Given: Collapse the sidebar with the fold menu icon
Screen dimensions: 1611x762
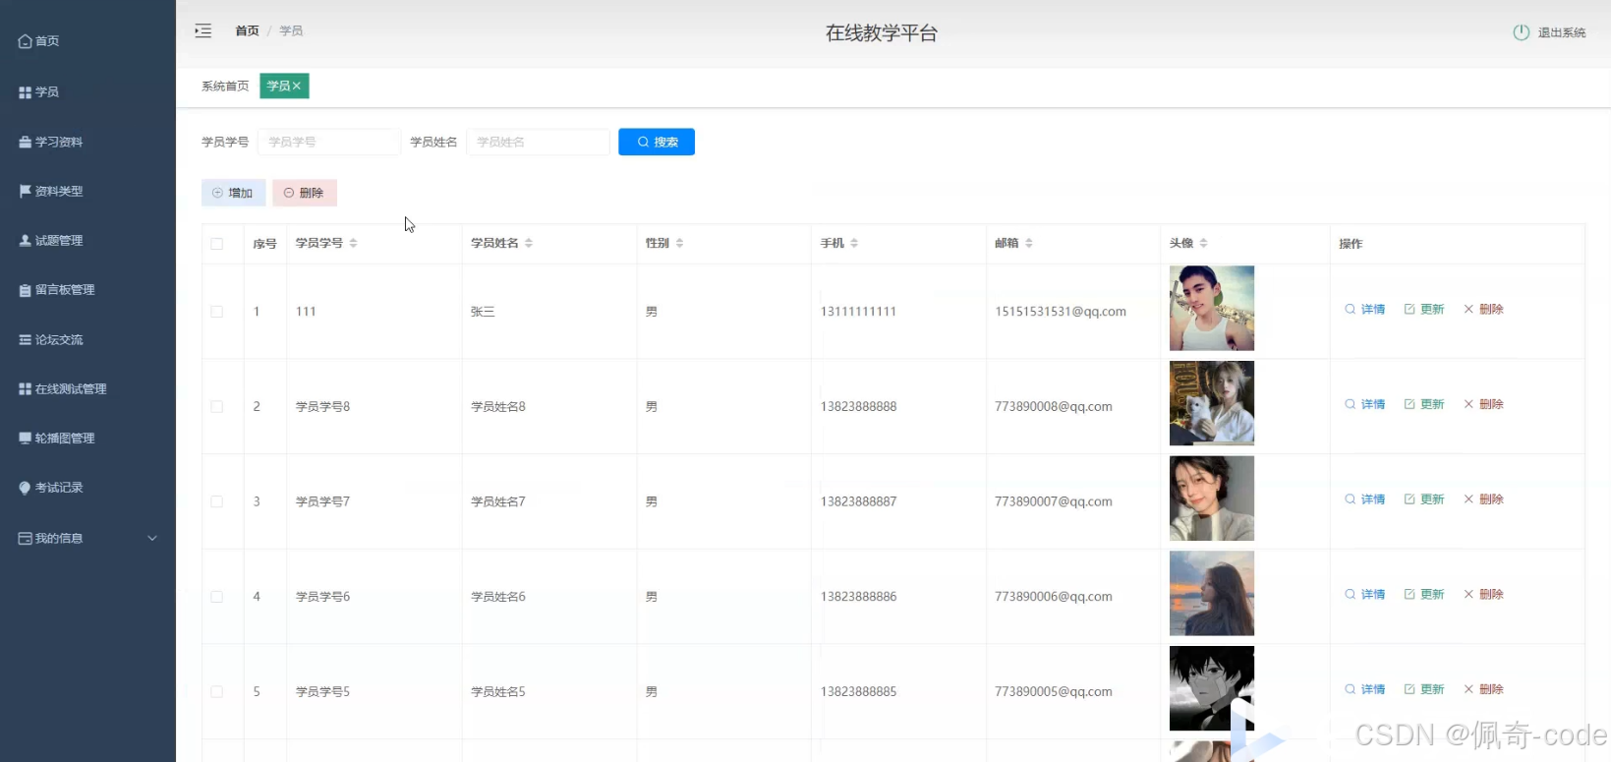Looking at the screenshot, I should click(202, 31).
